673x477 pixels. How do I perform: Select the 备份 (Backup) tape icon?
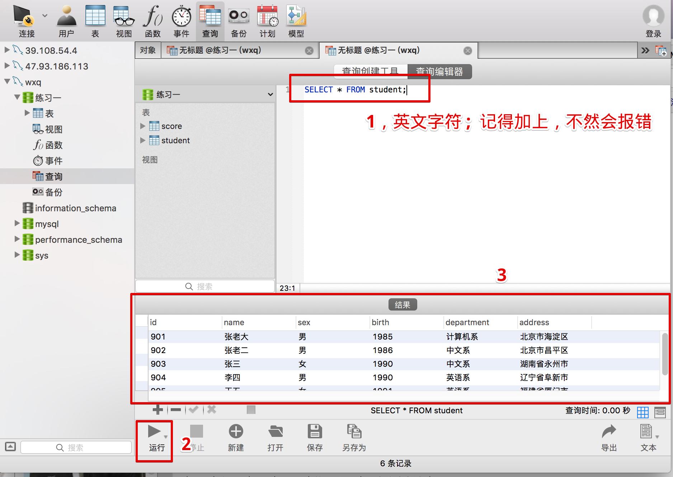pos(239,21)
